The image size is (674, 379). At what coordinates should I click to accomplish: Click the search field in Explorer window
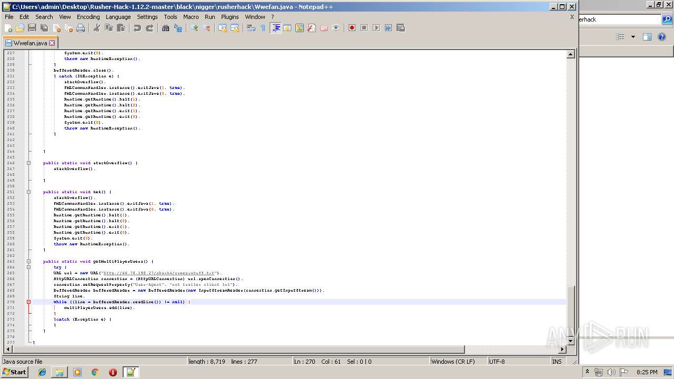(x=620, y=19)
